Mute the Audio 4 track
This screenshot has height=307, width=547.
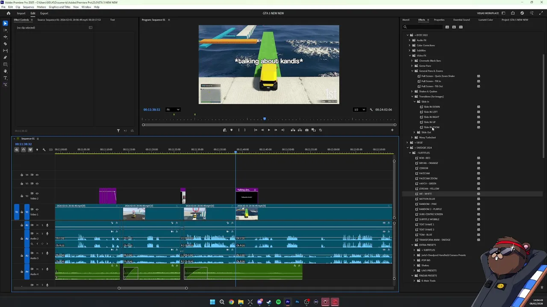click(37, 269)
